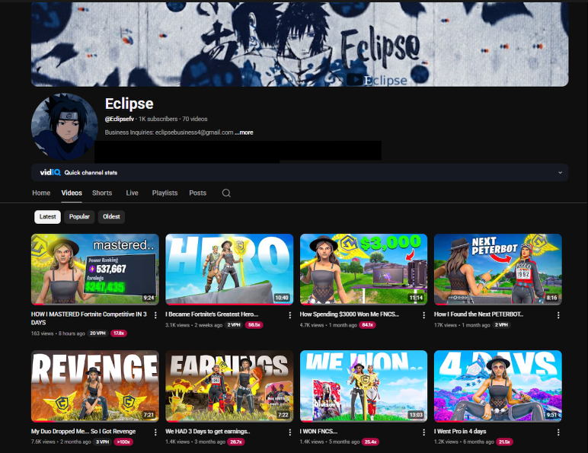
Task: Click the 58.5x outlier score badge
Action: tap(254, 325)
